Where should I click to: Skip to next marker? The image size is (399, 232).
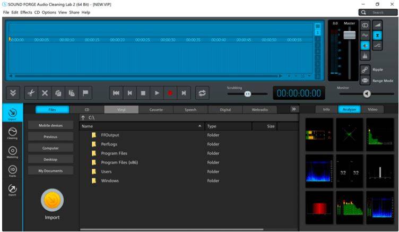coord(184,93)
